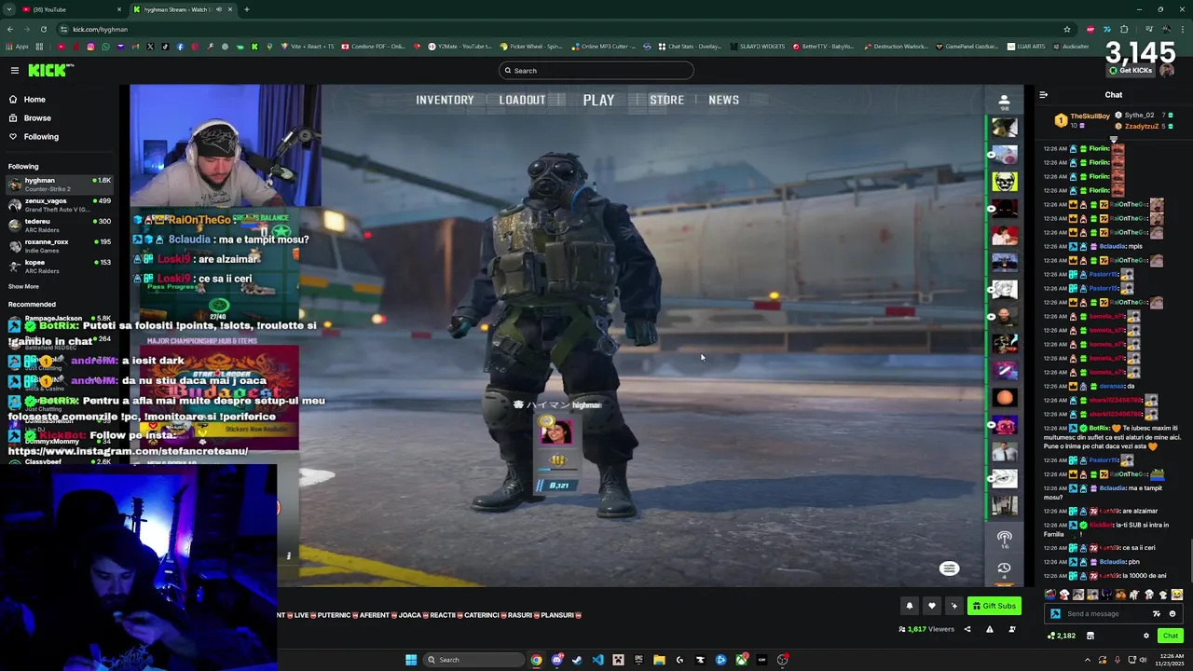
Task: Open the emote picker in chat input
Action: point(1172,613)
